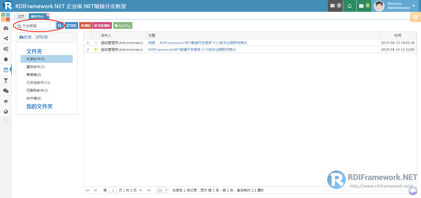Click the eye icon in left sidebar
Viewport: 421px width, 198px height.
(6, 101)
